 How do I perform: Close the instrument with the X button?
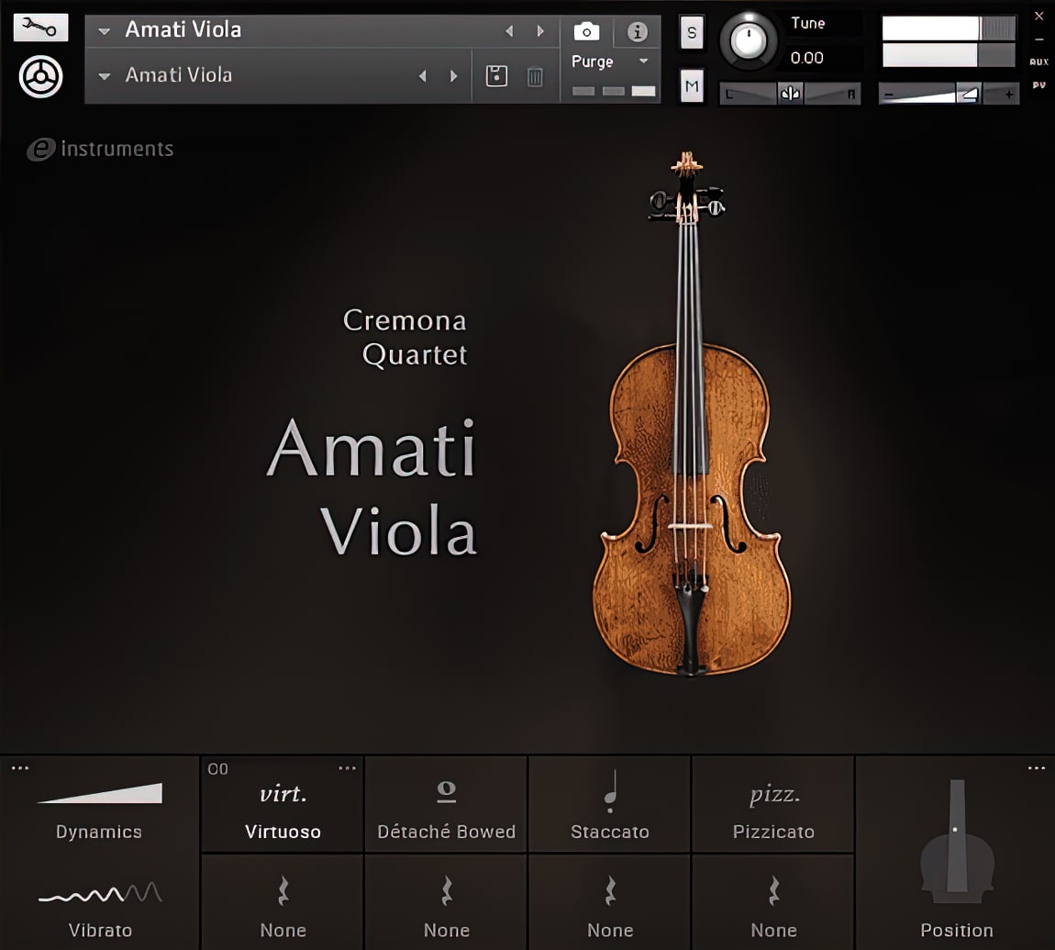tap(1038, 16)
